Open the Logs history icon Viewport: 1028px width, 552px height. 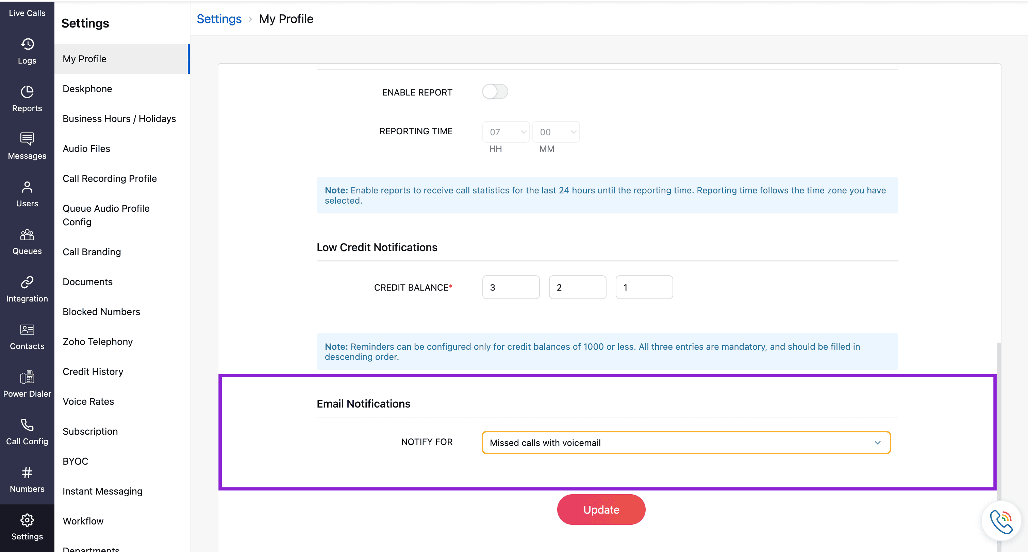click(27, 44)
